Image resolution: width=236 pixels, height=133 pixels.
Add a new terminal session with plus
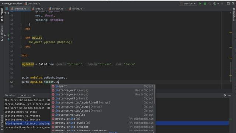pos(34,95)
